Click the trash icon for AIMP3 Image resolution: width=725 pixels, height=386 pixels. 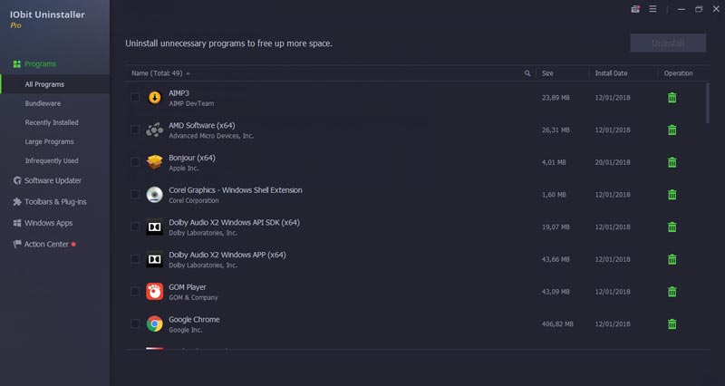pos(672,98)
